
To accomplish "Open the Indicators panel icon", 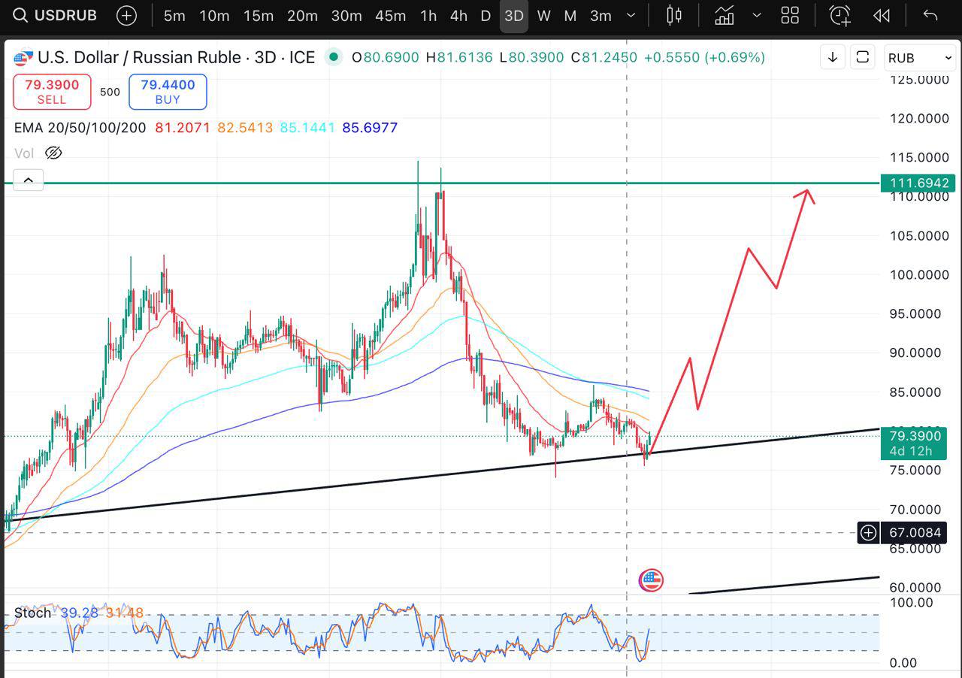I will pos(725,16).
